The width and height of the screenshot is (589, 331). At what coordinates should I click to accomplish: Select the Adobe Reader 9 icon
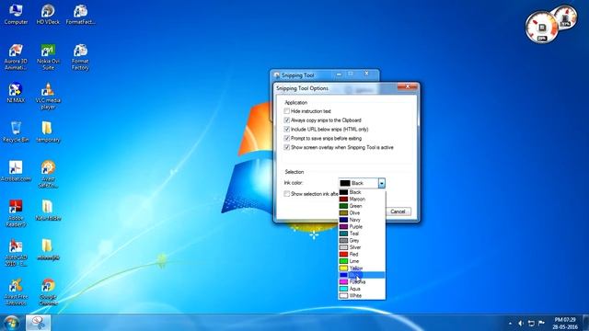(x=16, y=213)
